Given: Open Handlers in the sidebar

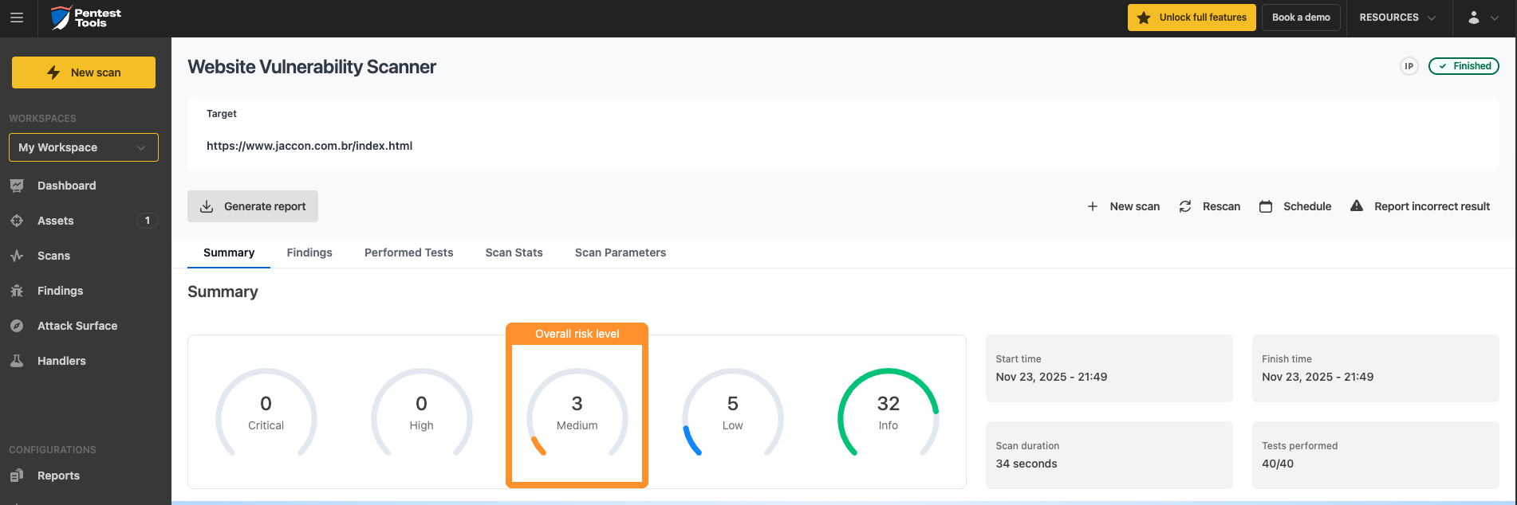Looking at the screenshot, I should tap(61, 361).
